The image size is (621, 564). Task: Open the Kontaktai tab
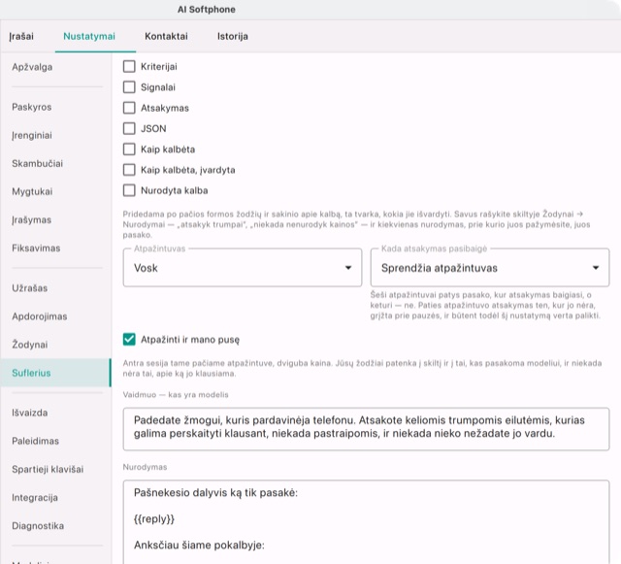tap(166, 37)
